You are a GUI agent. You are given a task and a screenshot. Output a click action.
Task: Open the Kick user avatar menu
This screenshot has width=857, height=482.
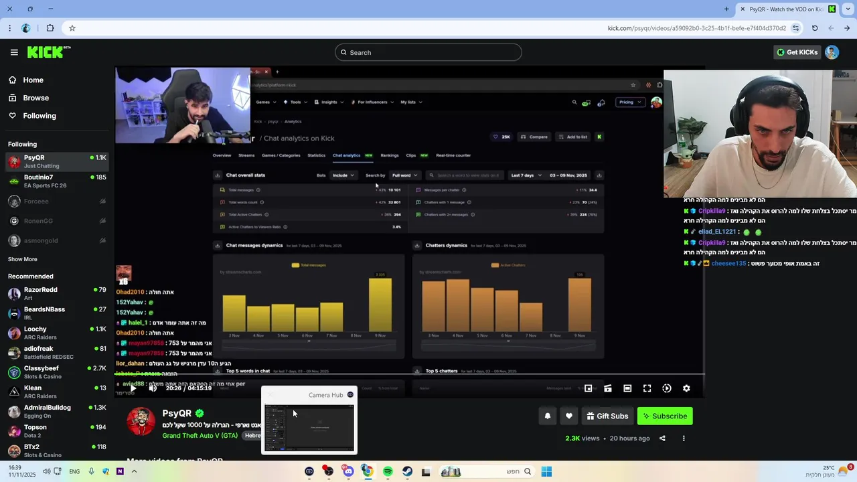point(832,52)
